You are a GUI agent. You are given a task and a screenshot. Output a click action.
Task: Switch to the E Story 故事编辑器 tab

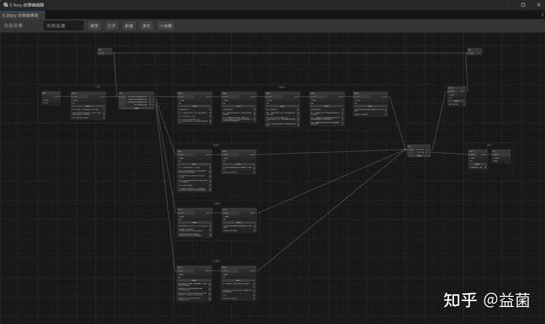pos(21,15)
